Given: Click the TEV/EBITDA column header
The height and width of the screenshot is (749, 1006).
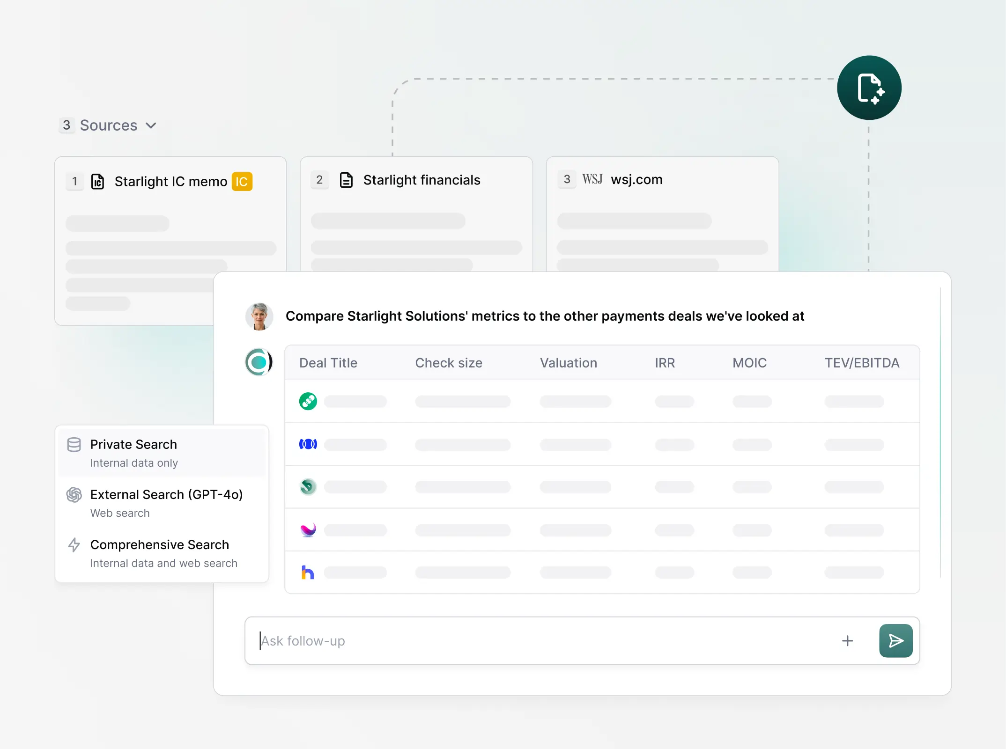Looking at the screenshot, I should [862, 363].
